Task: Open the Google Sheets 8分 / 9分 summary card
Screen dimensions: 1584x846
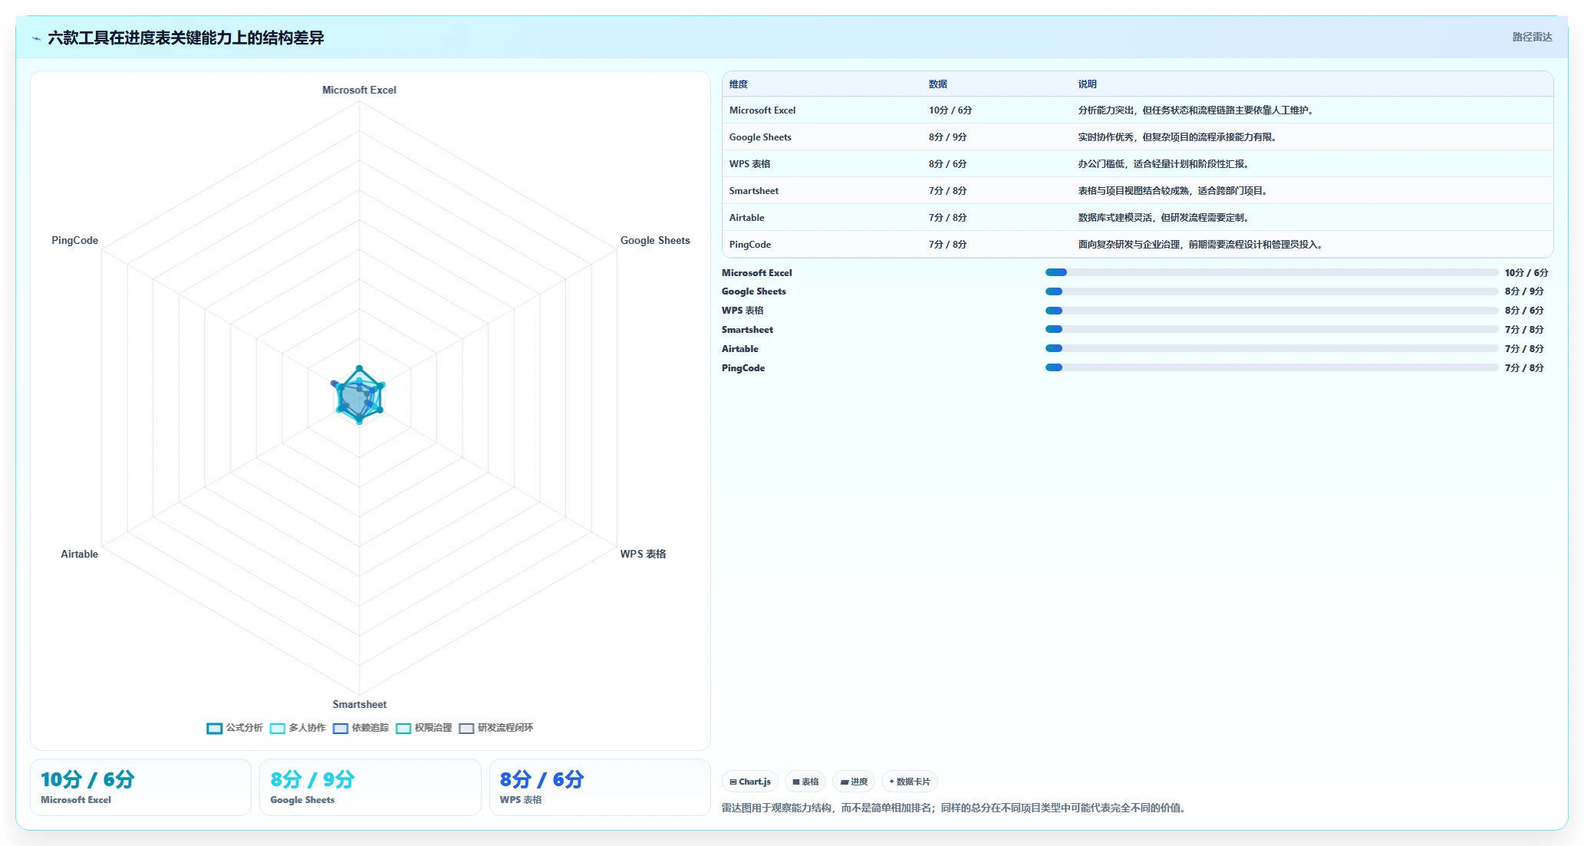Action: pos(370,787)
